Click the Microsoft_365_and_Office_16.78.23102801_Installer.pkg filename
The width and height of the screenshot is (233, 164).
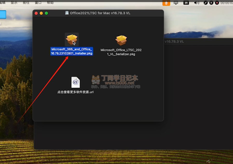72,51
